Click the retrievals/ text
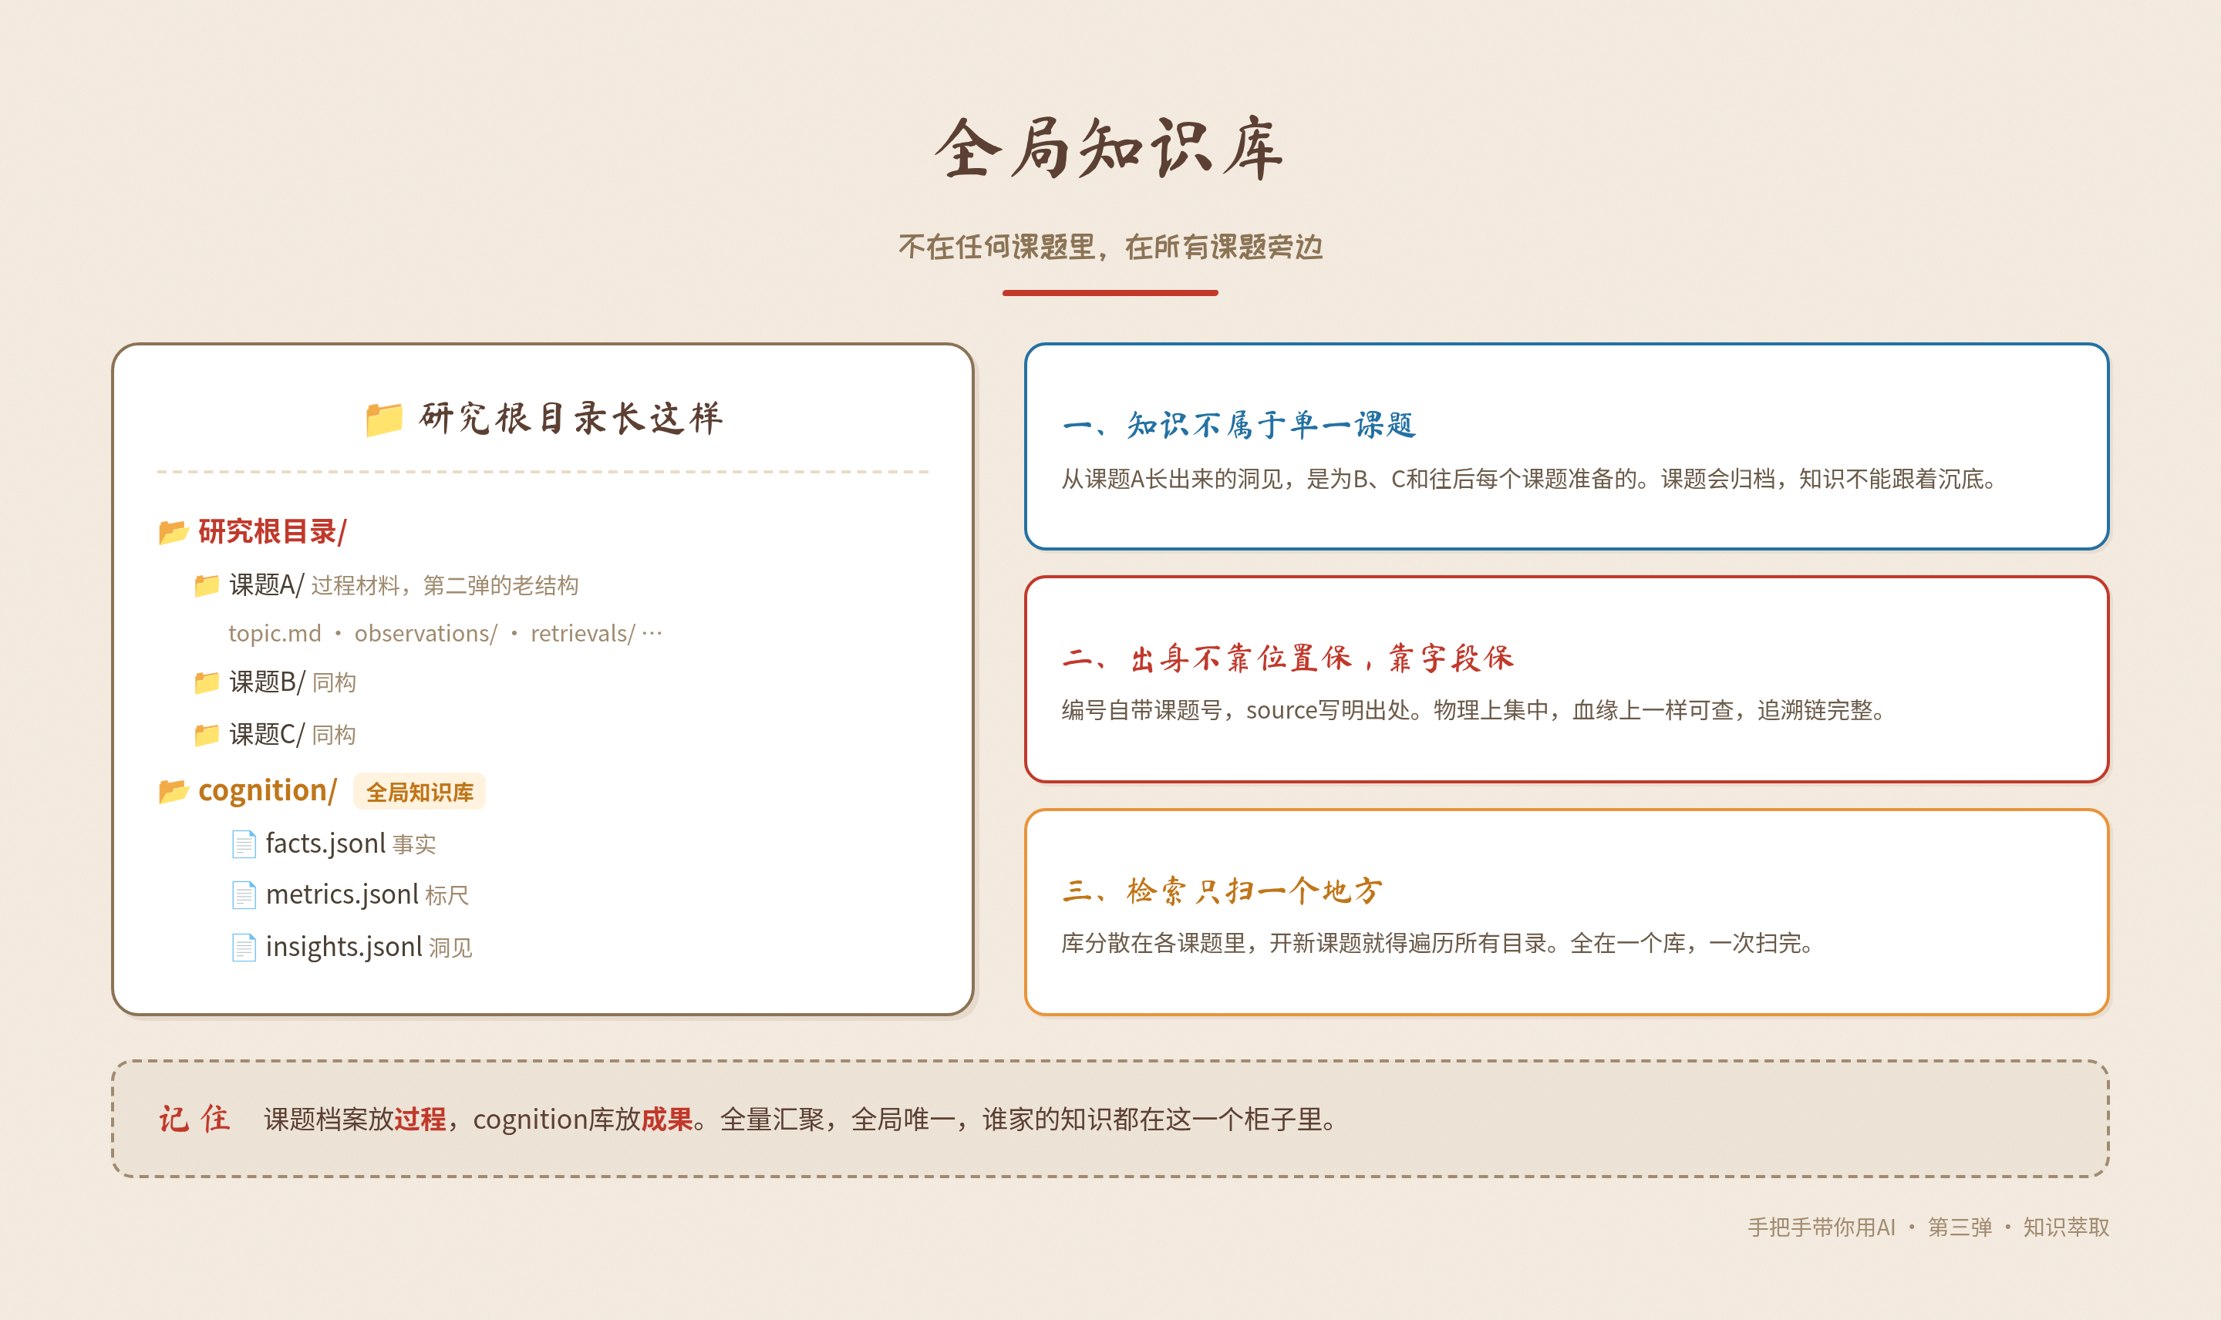Screen dimensions: 2221x1320 [x=582, y=633]
